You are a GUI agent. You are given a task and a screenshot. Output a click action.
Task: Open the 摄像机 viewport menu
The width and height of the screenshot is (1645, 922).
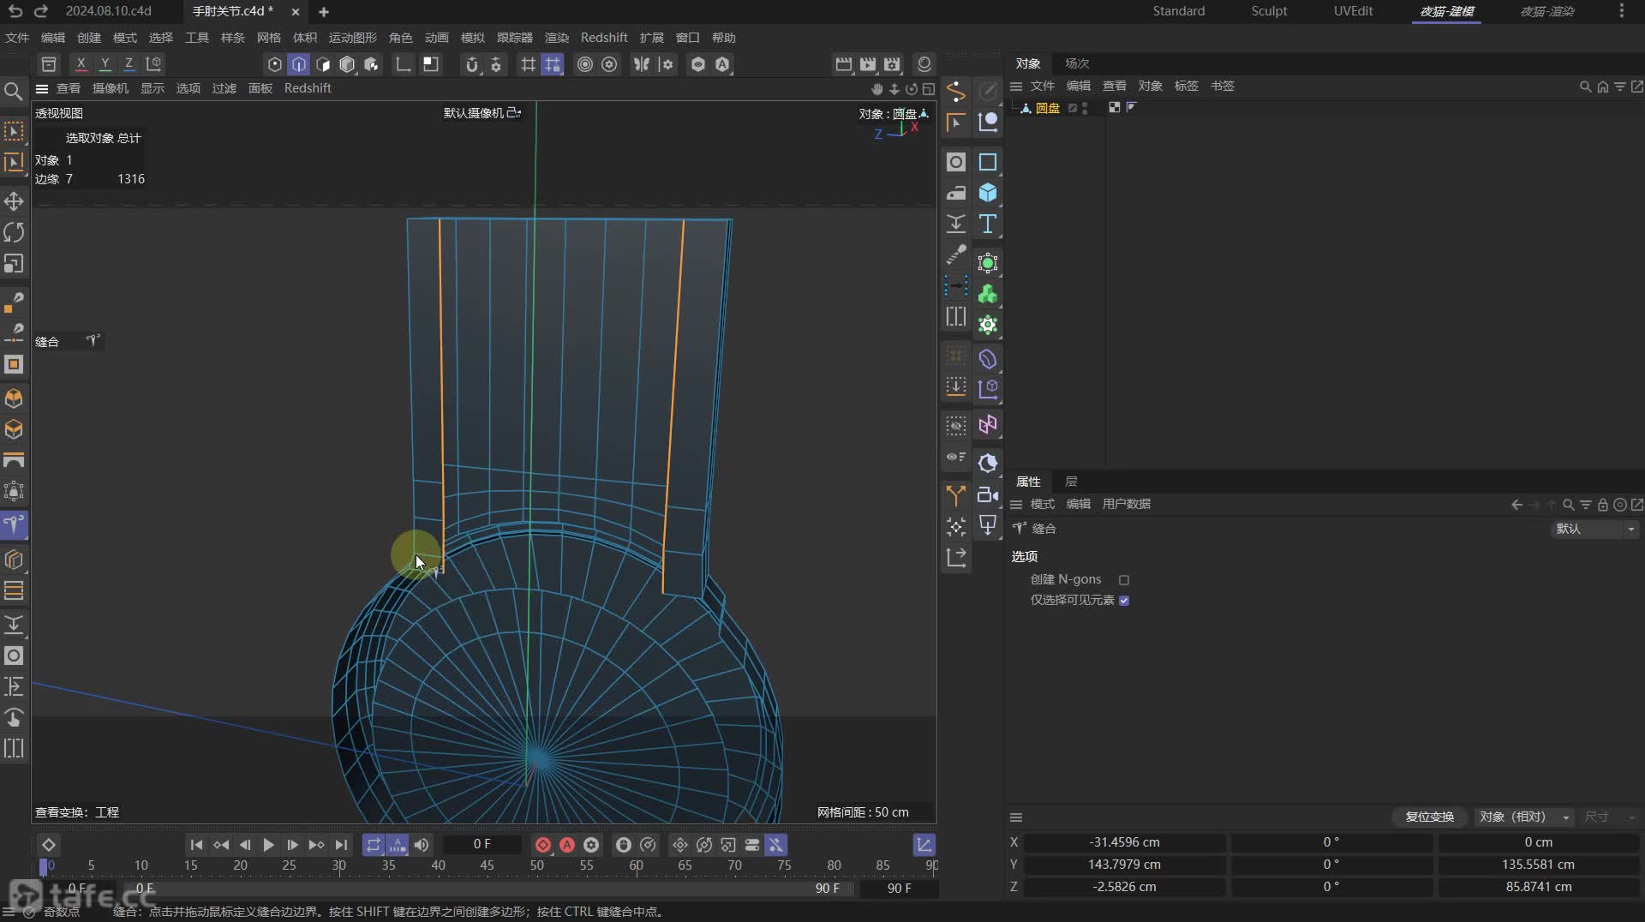pyautogui.click(x=111, y=88)
